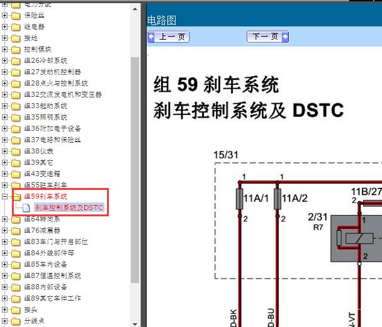Click the 控制模块 folder icon
The width and height of the screenshot is (382, 327).
16,50
